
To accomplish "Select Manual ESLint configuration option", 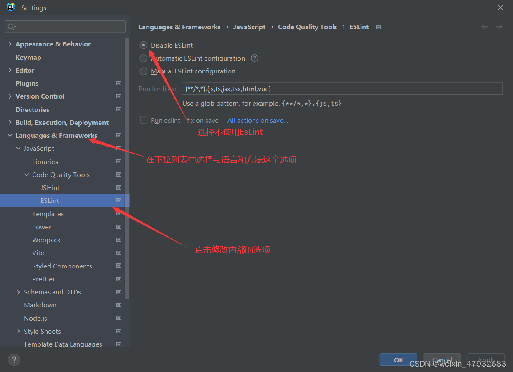I will tap(144, 71).
